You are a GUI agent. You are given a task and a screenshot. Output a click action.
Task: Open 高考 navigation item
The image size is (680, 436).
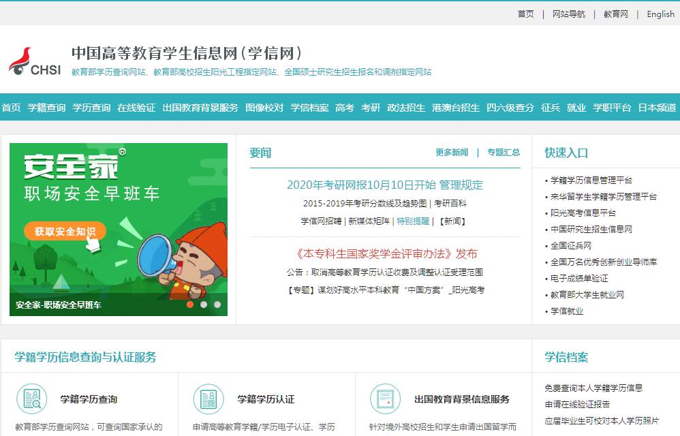345,108
